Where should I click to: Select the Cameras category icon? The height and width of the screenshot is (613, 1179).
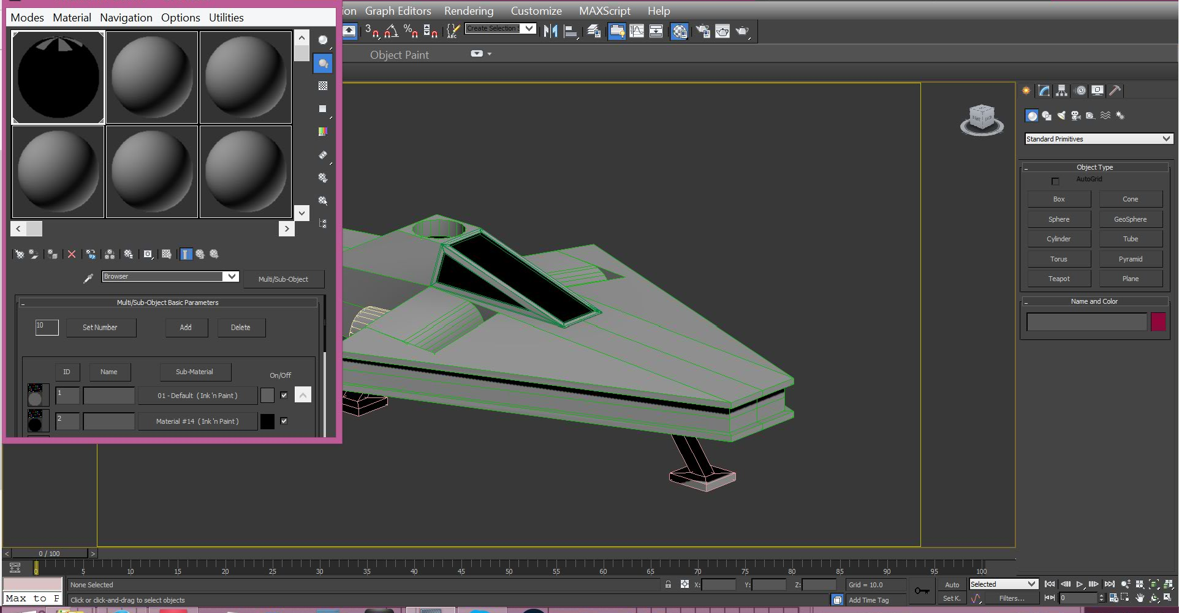[x=1076, y=115]
